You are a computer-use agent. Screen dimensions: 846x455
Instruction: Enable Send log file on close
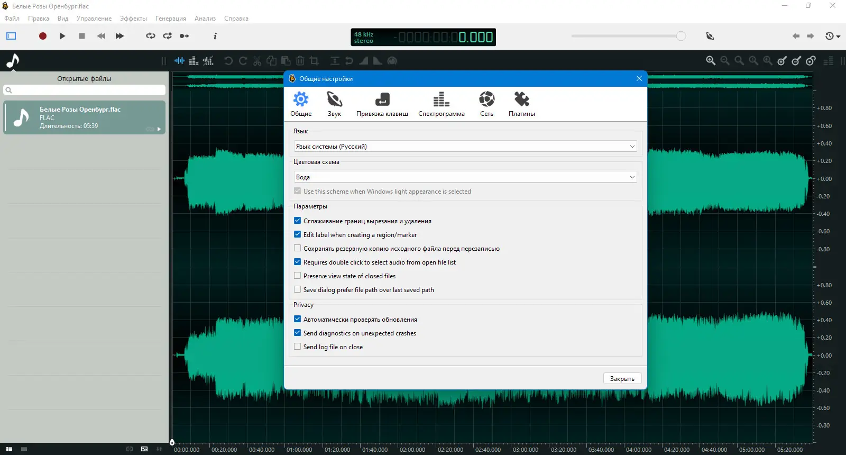(298, 347)
